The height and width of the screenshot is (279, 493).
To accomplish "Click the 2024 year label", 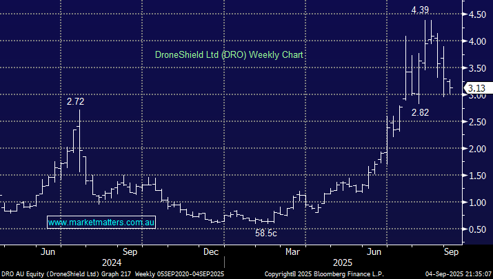I will (112, 262).
